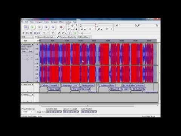Click the Silence audio icon
The width and height of the screenshot is (181, 136).
(38, 33)
